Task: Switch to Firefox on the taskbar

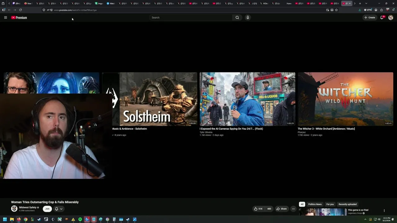Action: [x=19, y=220]
